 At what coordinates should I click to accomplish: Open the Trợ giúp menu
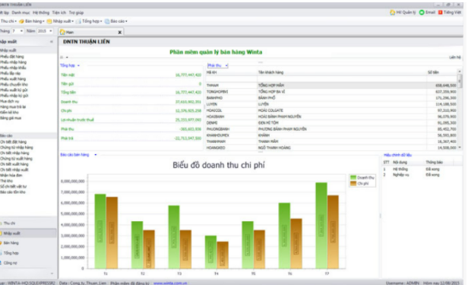[x=76, y=13]
